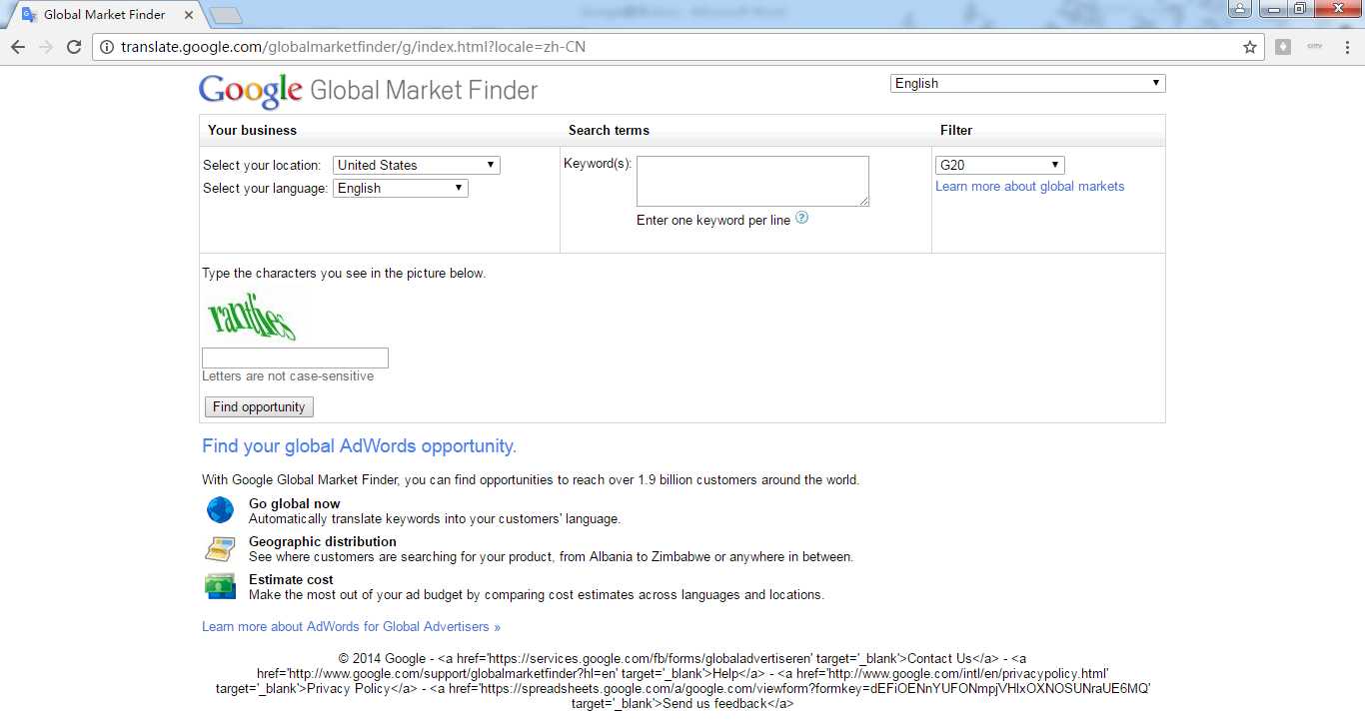The image size is (1365, 720).
Task: Click the Go global now heading
Action: click(295, 504)
